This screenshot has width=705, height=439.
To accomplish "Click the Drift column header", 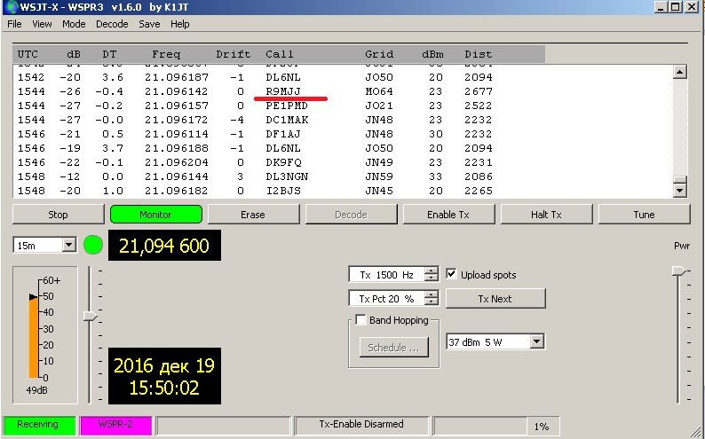I will coord(233,54).
